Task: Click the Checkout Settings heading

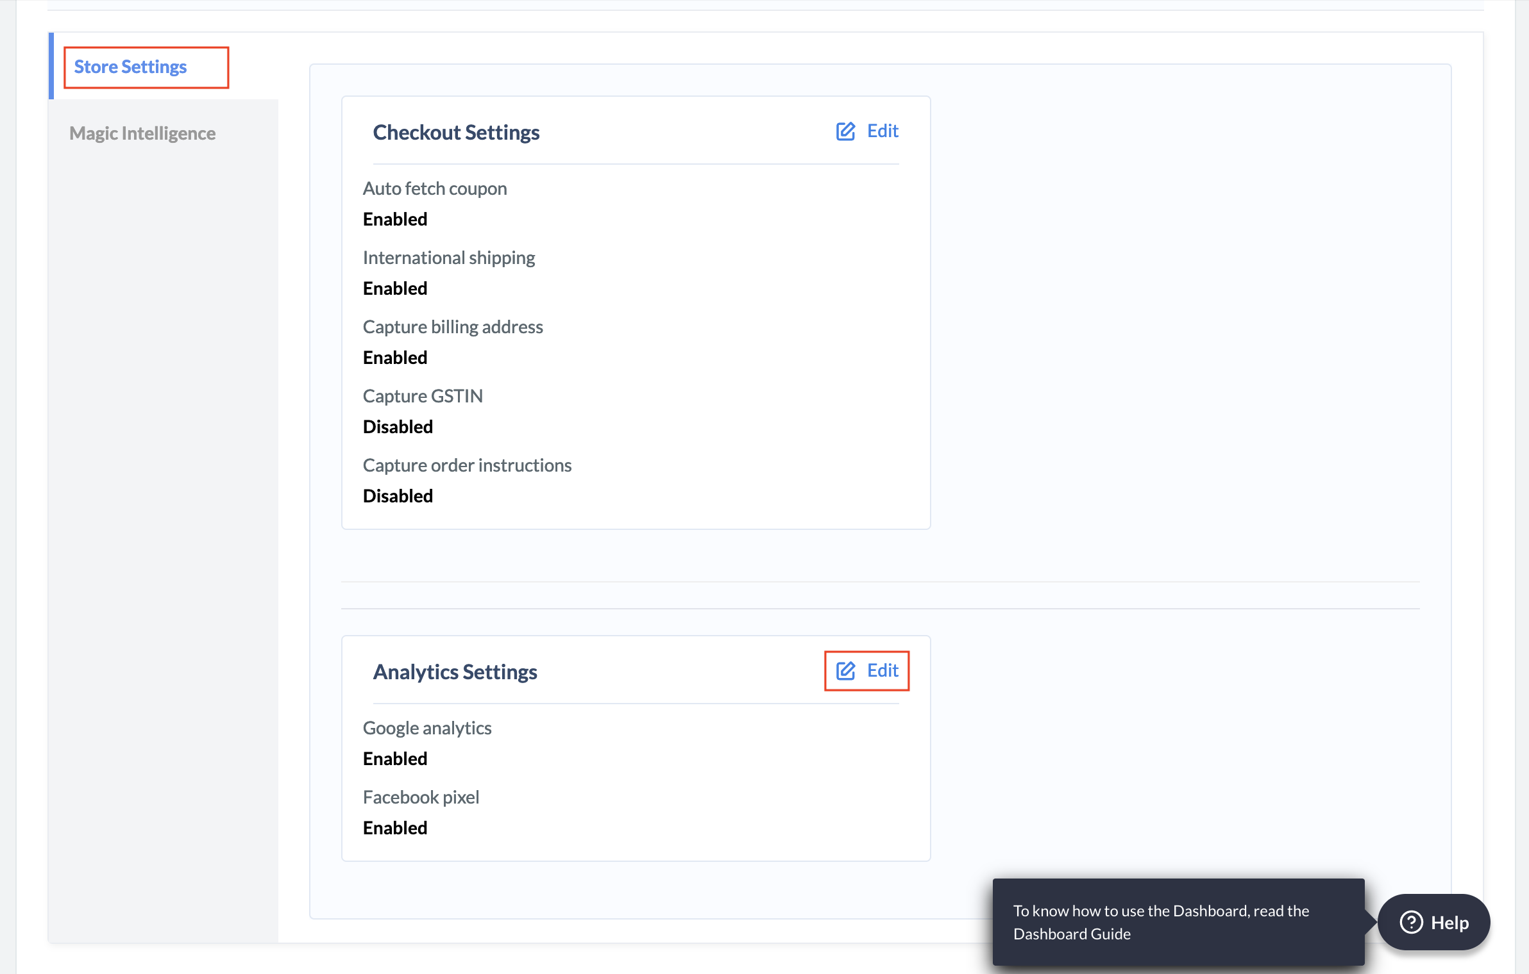Action: pyautogui.click(x=456, y=132)
